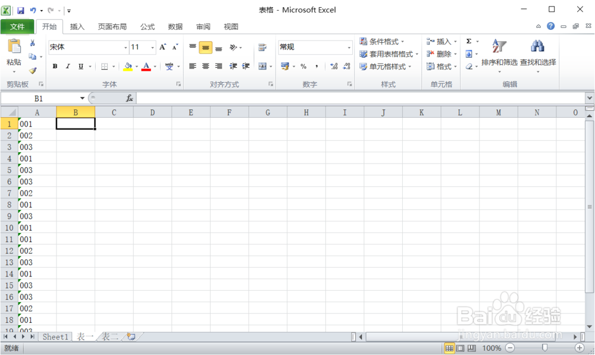The image size is (595, 355).
Task: Toggle Bold formatting
Action: point(55,67)
